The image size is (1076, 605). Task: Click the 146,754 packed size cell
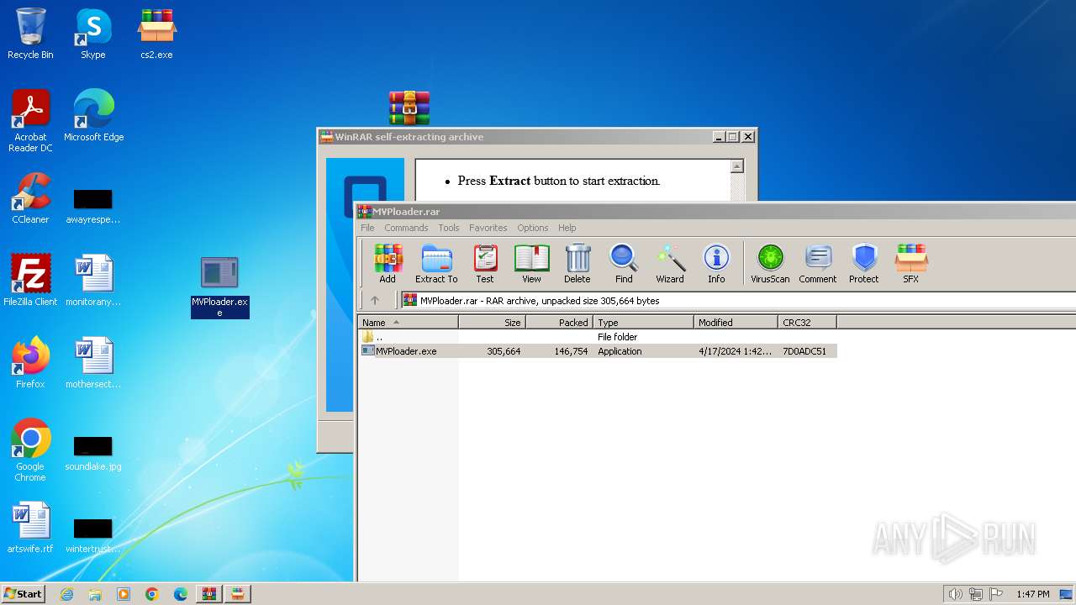tap(571, 351)
